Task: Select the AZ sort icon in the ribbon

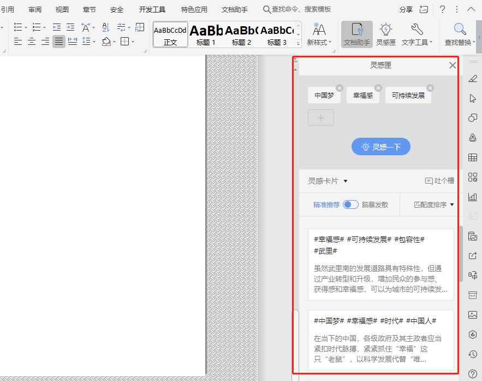Action: pos(106,27)
